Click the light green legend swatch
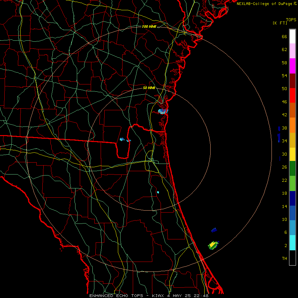This screenshot has width=298, height=298. point(292,183)
